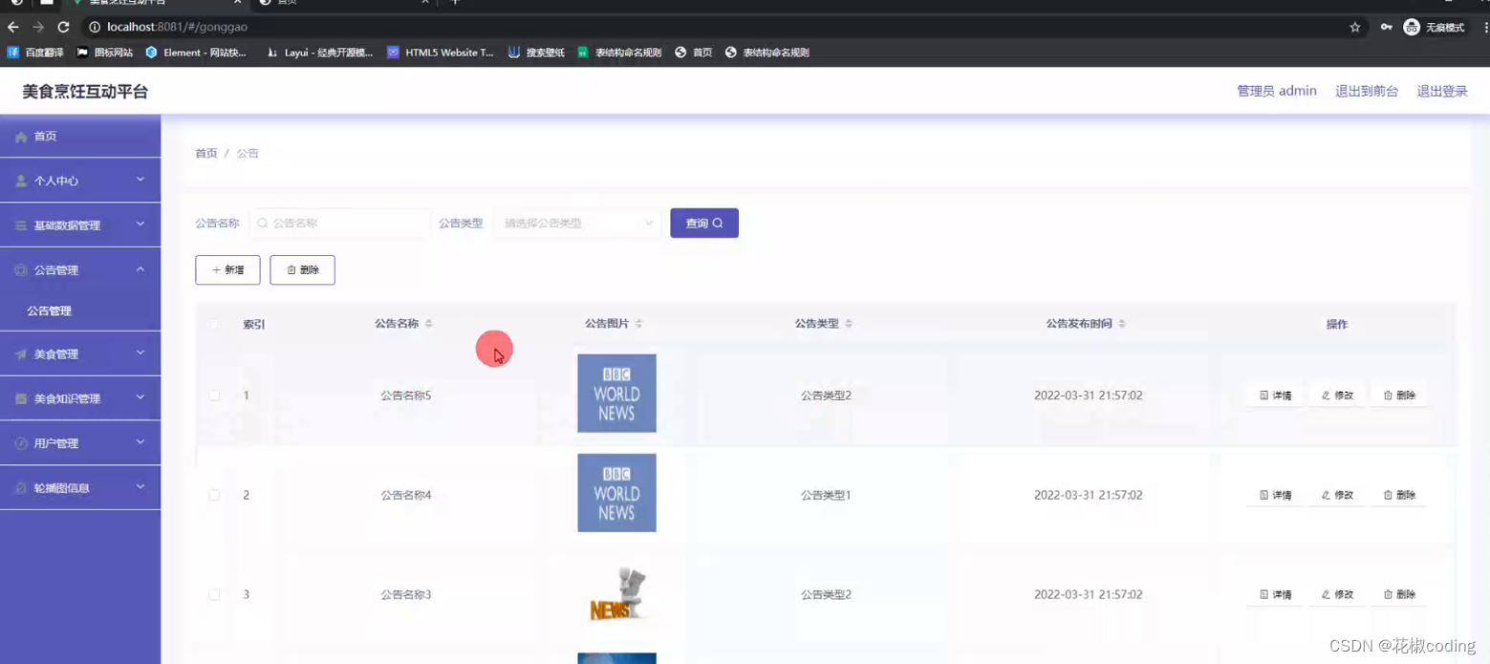Screen dimensions: 1490x664
Task: Click the browser back arrow
Action: [12, 28]
